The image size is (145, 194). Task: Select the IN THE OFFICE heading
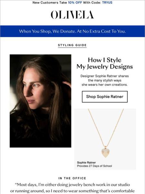click(72, 178)
